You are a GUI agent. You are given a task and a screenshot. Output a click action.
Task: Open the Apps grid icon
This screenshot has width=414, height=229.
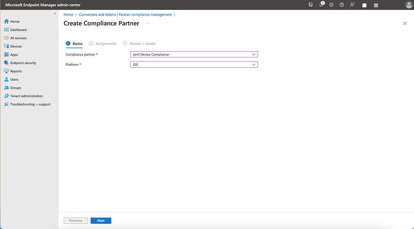(x=6, y=55)
